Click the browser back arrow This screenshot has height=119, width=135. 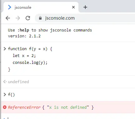click(x=8, y=18)
